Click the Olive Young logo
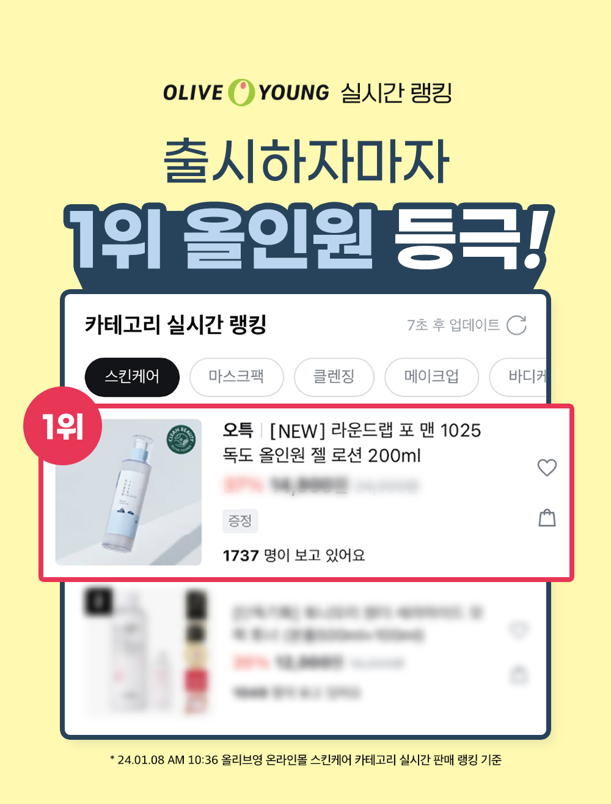611x804 pixels. tap(246, 93)
